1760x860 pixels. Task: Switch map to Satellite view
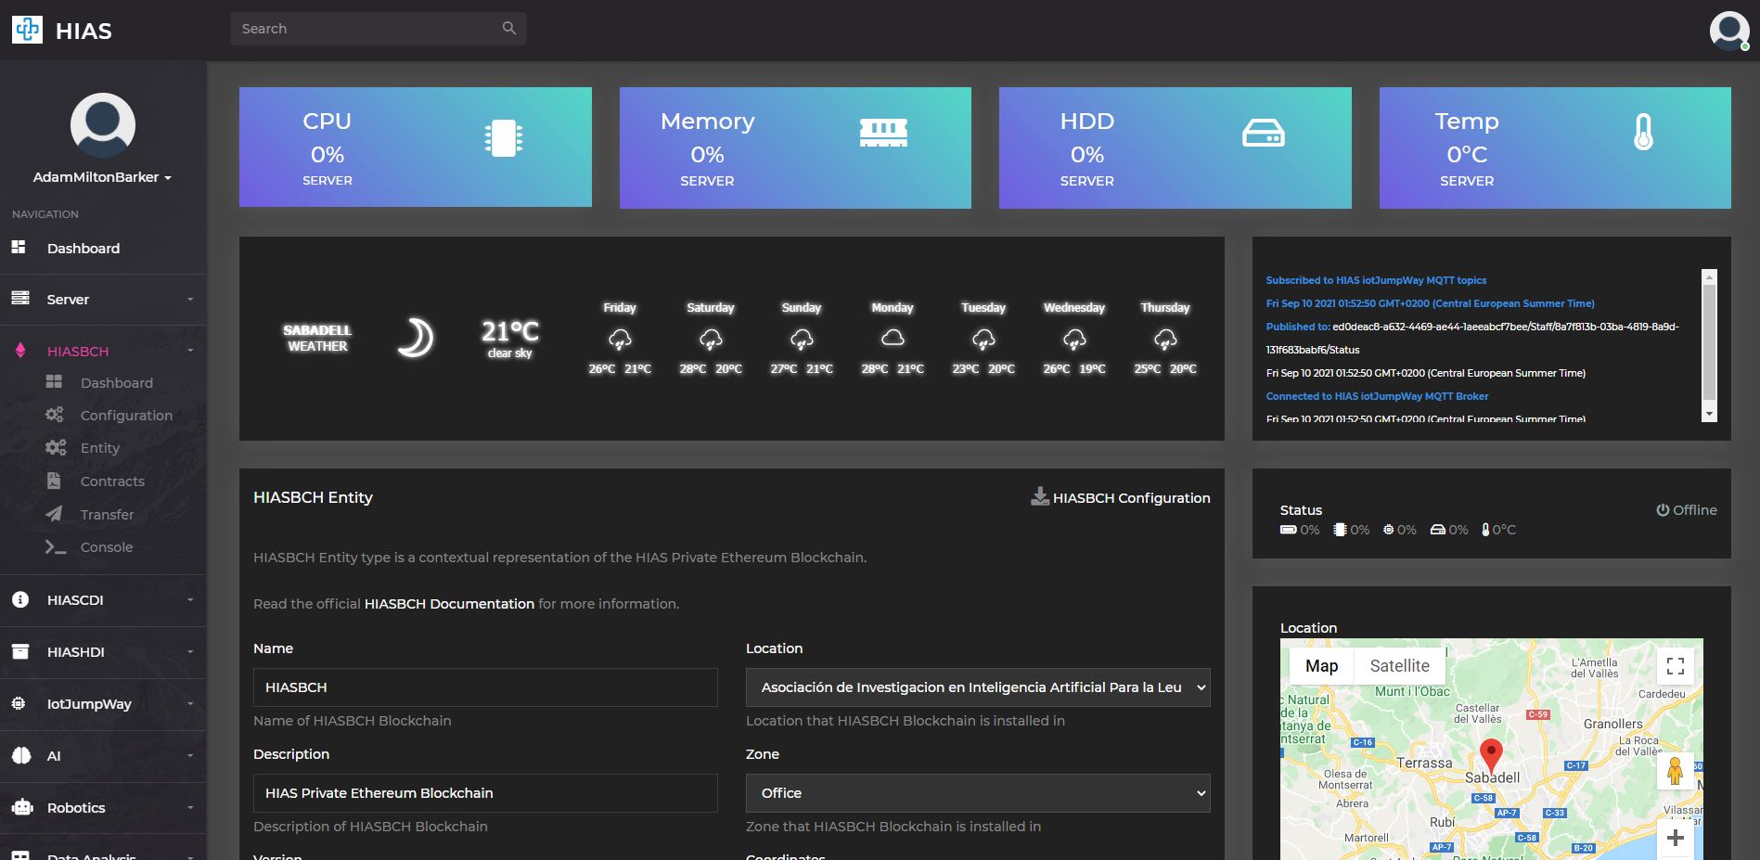(1399, 666)
